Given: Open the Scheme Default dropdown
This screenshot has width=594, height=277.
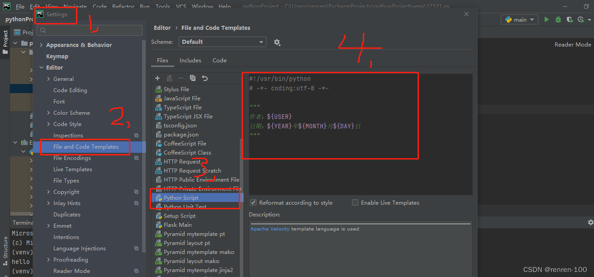Looking at the screenshot, I should (x=222, y=42).
